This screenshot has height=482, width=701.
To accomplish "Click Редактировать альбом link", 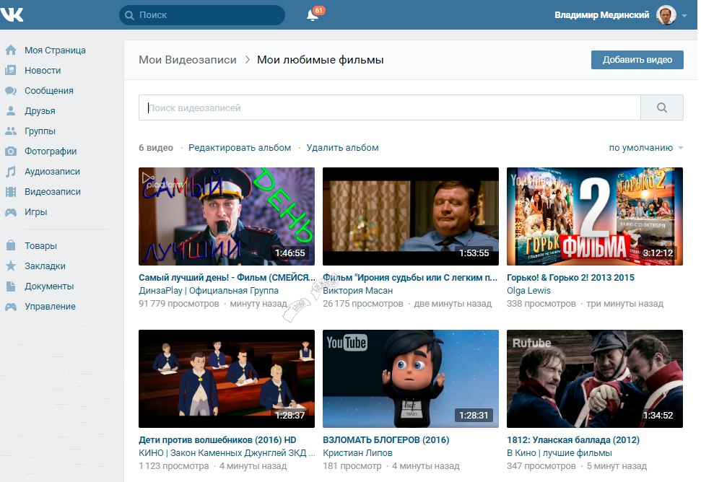I will point(240,147).
